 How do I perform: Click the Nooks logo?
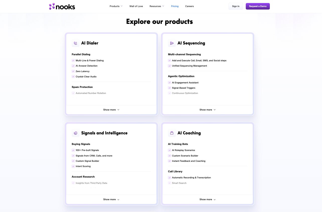[62, 6]
